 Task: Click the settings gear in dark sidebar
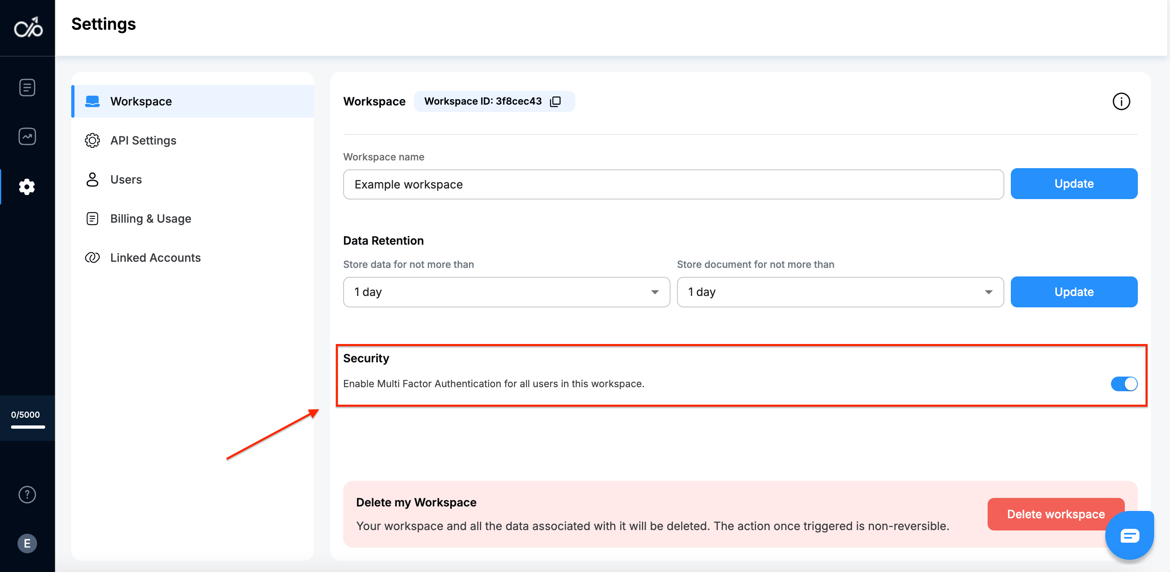27,187
